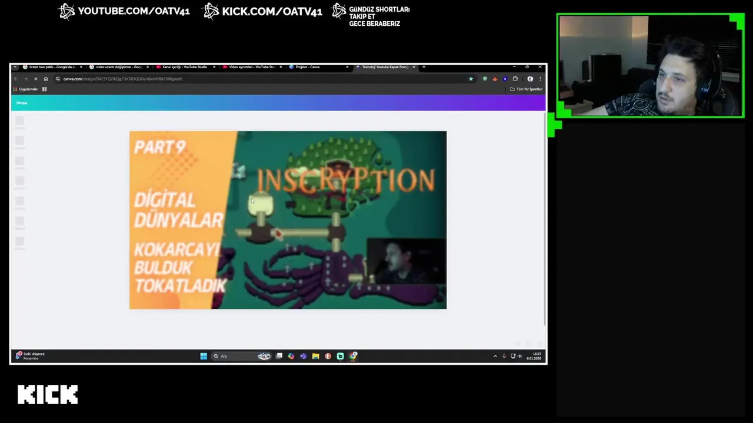Image resolution: width=753 pixels, height=423 pixels.
Task: Open the browser home page
Action: coord(45,79)
